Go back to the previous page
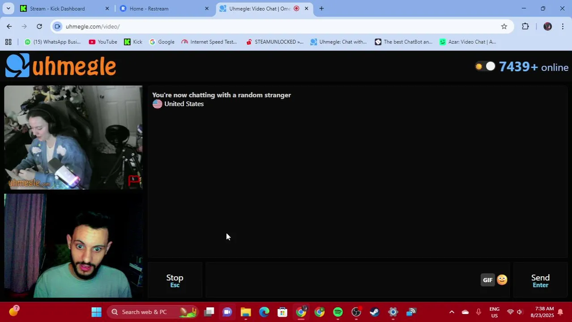Image resolution: width=572 pixels, height=322 pixels. point(9,26)
